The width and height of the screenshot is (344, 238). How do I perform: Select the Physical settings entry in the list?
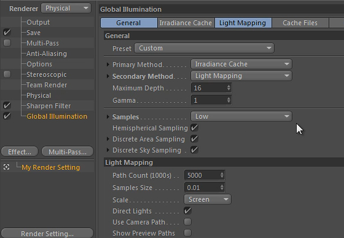click(39, 95)
